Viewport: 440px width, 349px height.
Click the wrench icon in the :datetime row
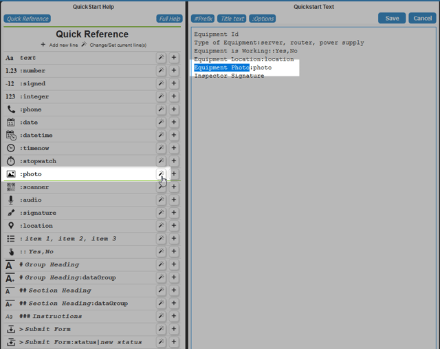pyautogui.click(x=160, y=136)
